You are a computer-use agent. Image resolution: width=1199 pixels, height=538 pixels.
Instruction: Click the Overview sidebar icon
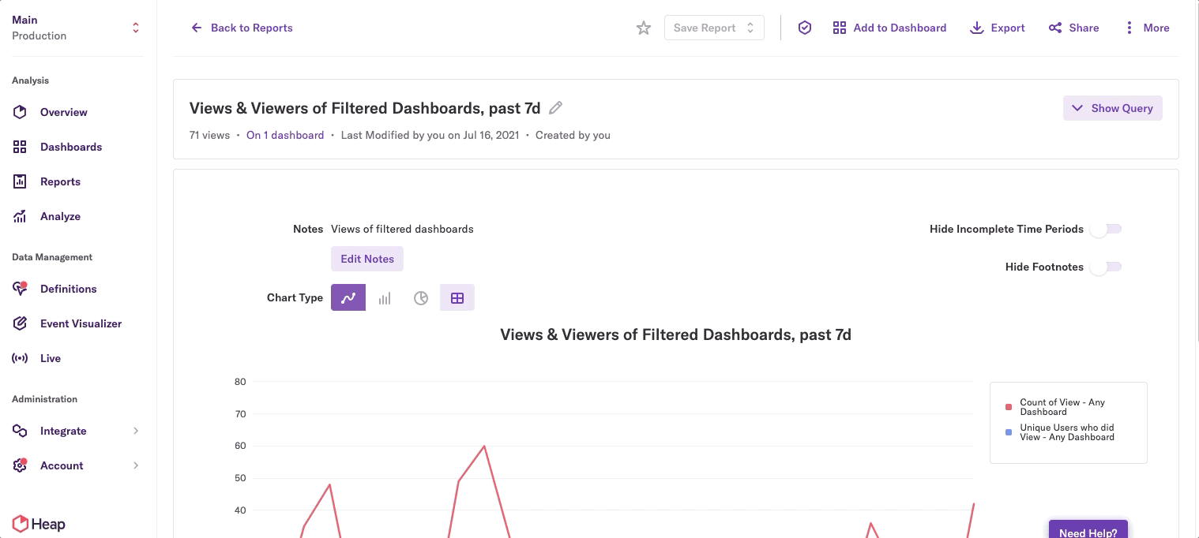click(20, 112)
